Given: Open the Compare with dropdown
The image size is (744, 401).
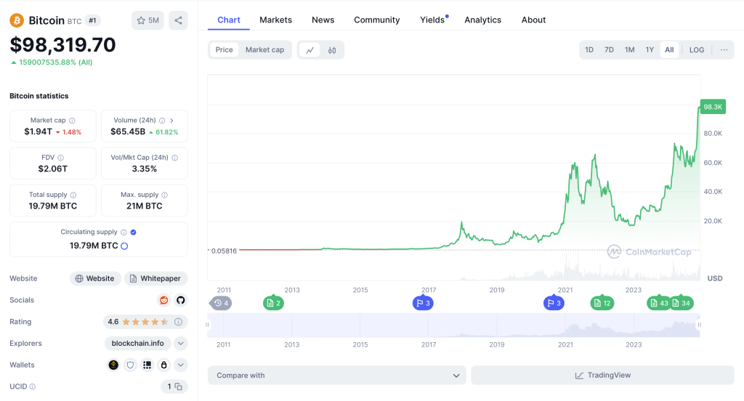Looking at the screenshot, I should click(337, 376).
